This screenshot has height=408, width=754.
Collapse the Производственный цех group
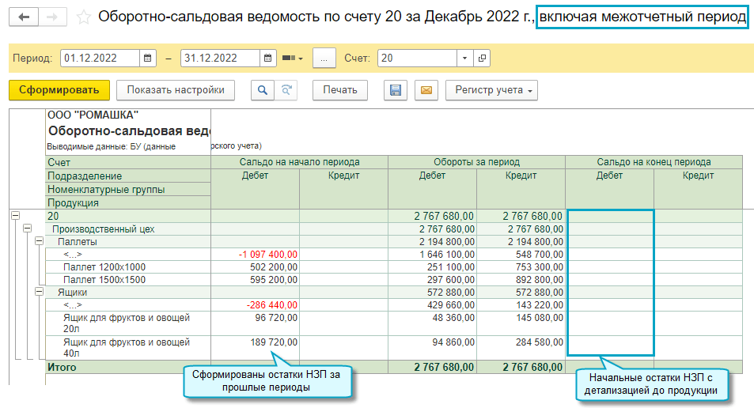pyautogui.click(x=28, y=229)
